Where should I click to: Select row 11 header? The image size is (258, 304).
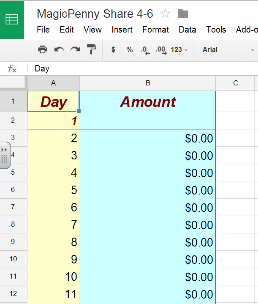tap(13, 277)
